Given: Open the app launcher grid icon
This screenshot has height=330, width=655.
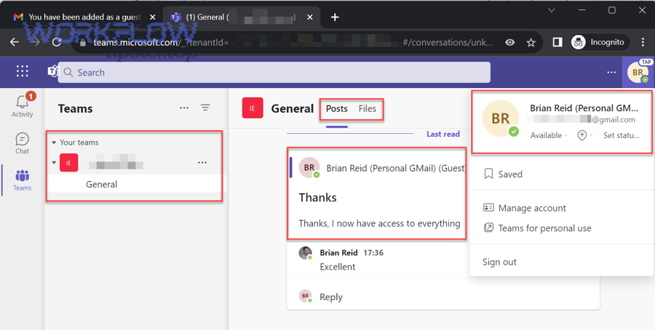Looking at the screenshot, I should point(23,71).
